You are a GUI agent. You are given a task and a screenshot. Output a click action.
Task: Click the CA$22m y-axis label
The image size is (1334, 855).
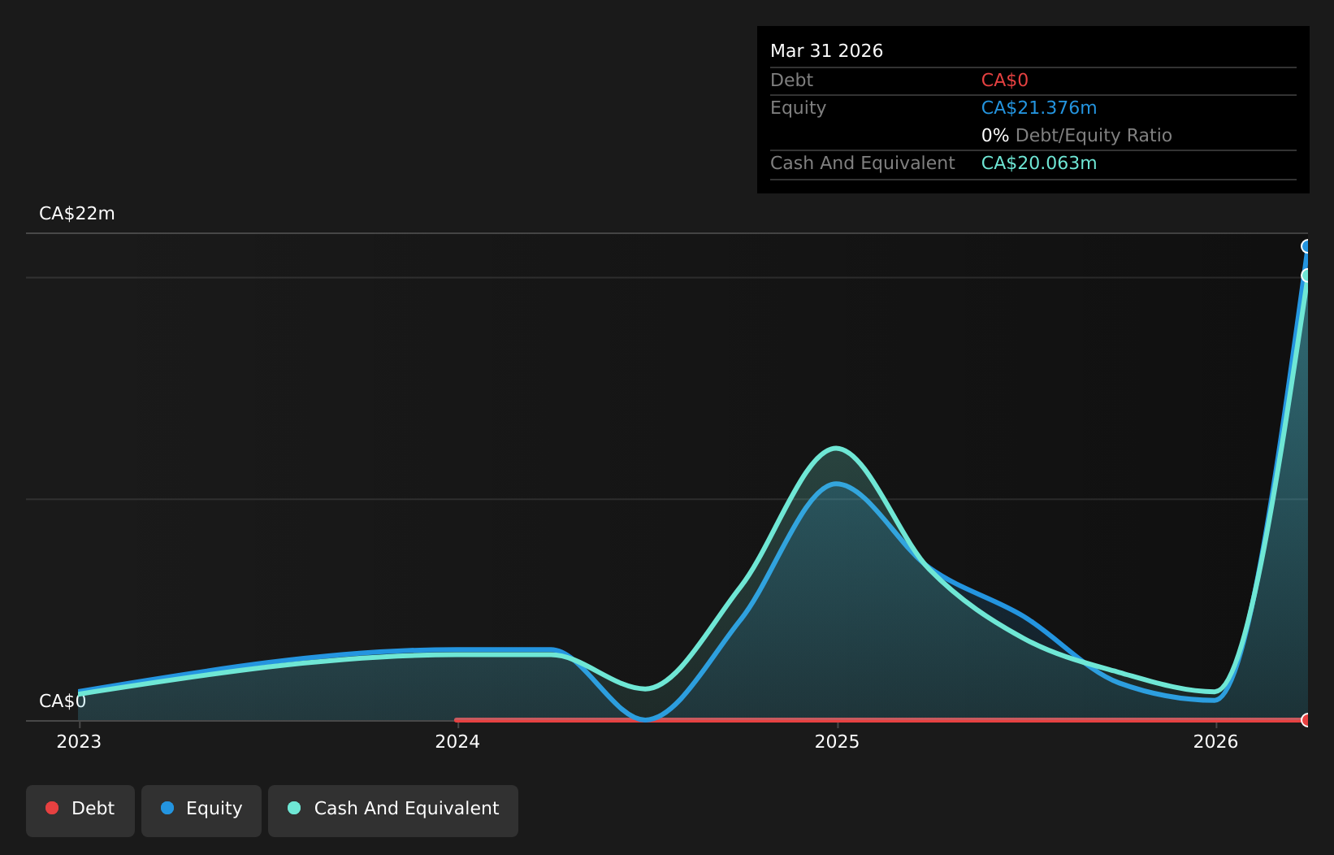pos(77,214)
